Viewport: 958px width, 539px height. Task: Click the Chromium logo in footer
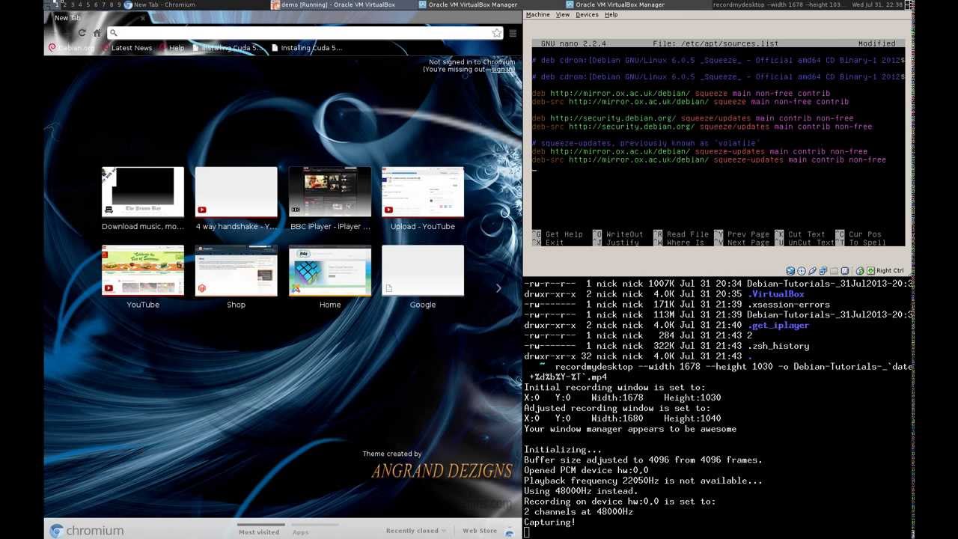point(86,531)
